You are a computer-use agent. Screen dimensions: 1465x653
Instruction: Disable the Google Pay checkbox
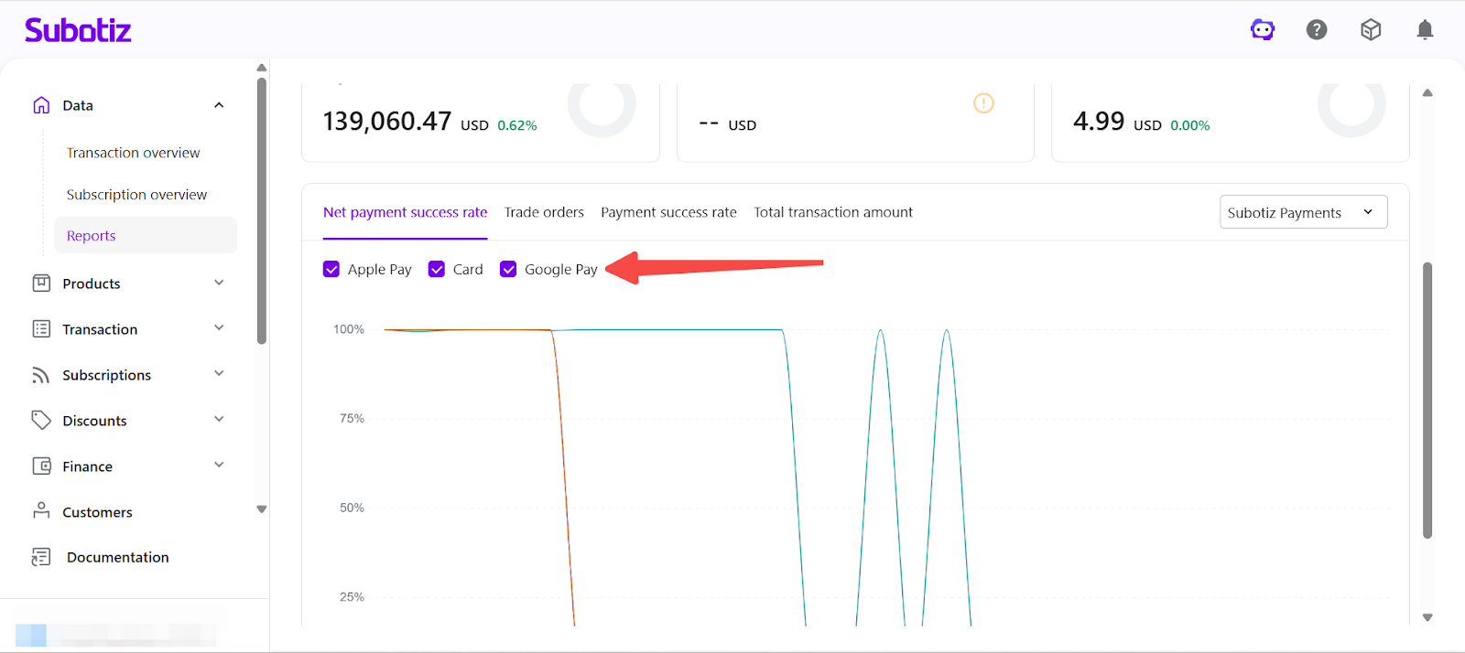pos(508,269)
